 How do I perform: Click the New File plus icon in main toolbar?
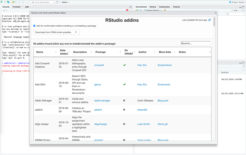[x=2, y=2]
